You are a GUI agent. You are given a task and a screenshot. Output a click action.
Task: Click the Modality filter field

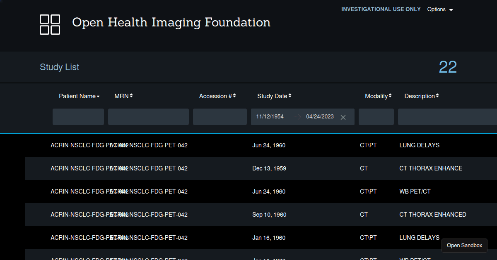pos(376,117)
